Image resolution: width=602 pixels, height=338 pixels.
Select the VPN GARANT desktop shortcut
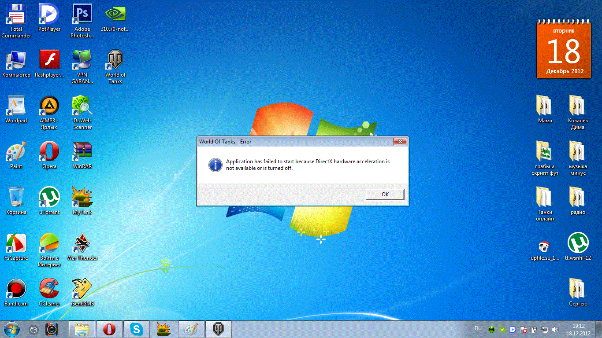82,66
